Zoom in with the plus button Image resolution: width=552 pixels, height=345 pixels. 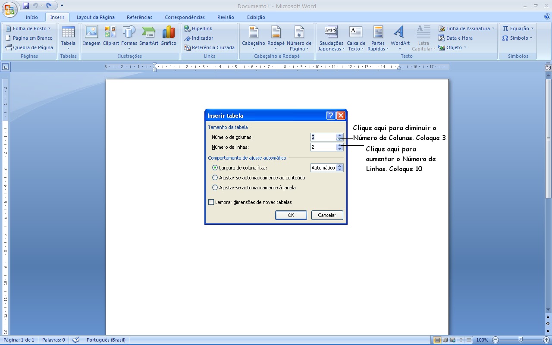(546, 340)
